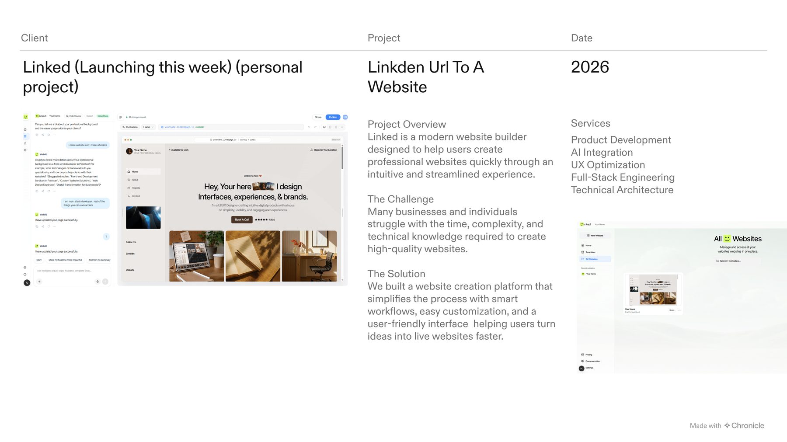Click New Website in the dashboard sidebar
Screen dimensions: 787x442
tap(595, 236)
